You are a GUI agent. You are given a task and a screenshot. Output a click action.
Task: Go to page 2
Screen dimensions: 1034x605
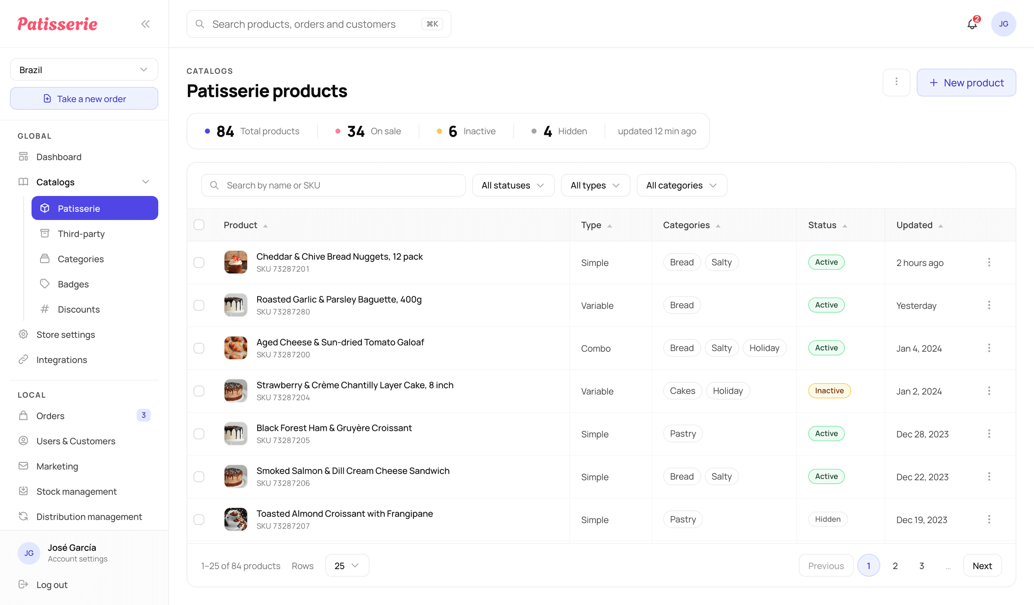(895, 566)
